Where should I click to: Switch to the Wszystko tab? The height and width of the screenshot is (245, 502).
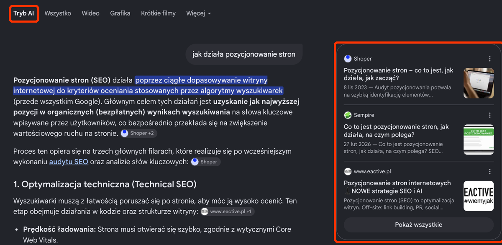pos(58,13)
